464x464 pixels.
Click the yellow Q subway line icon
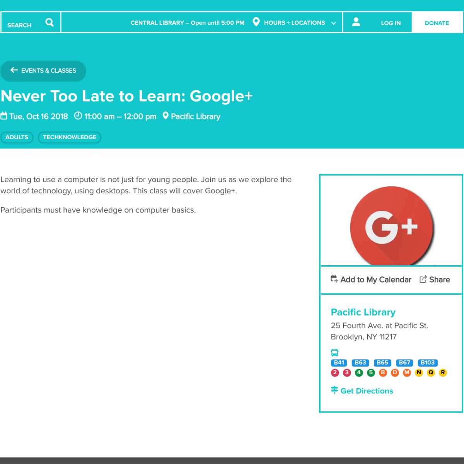pyautogui.click(x=431, y=373)
